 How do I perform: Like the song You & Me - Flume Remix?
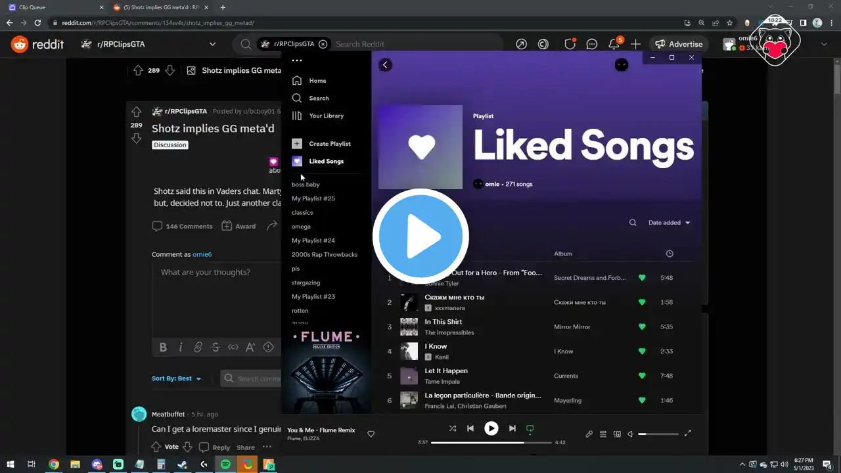[x=371, y=434]
